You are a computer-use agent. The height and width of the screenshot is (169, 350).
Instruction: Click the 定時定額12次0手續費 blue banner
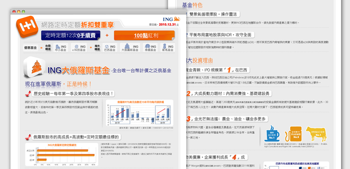70,35
